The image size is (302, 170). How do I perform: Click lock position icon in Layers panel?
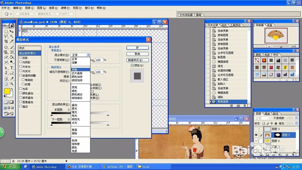coord(271,123)
